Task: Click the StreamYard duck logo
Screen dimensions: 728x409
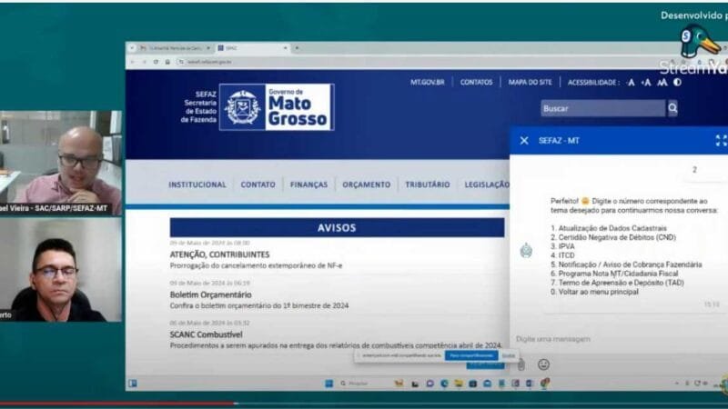Action: pyautogui.click(x=699, y=42)
